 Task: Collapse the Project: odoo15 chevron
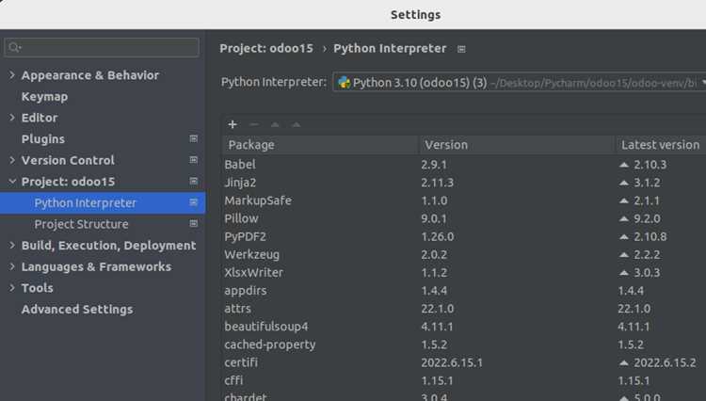tap(12, 182)
